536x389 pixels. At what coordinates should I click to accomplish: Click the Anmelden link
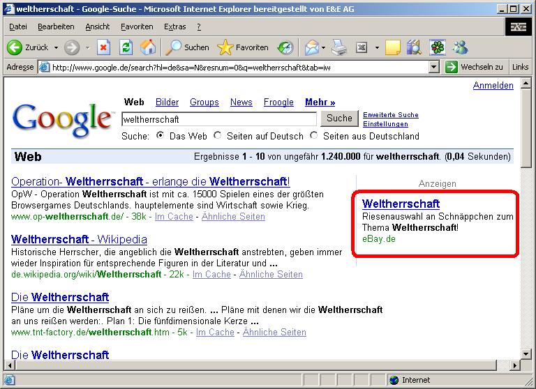493,85
